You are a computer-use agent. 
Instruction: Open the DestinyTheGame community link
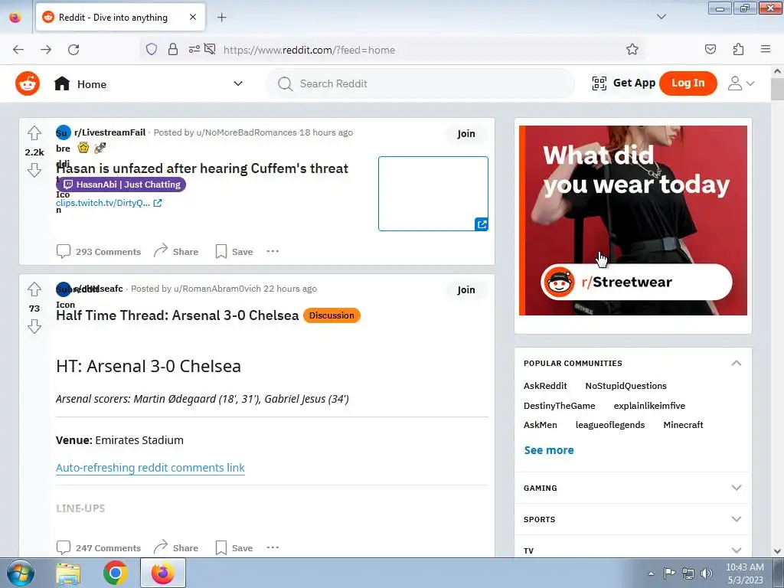560,406
